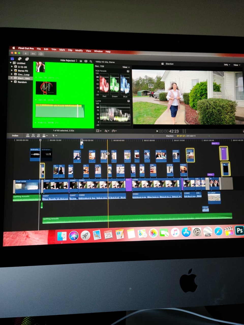The height and width of the screenshot is (325, 244).
Task: Open the Trim menu
Action: (54, 50)
